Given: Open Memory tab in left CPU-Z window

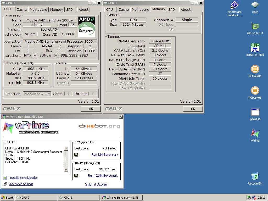Looking at the screenshot, I should click(57, 10).
